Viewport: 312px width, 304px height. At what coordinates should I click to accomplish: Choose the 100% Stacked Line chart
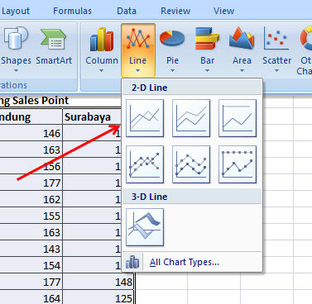pos(238,118)
